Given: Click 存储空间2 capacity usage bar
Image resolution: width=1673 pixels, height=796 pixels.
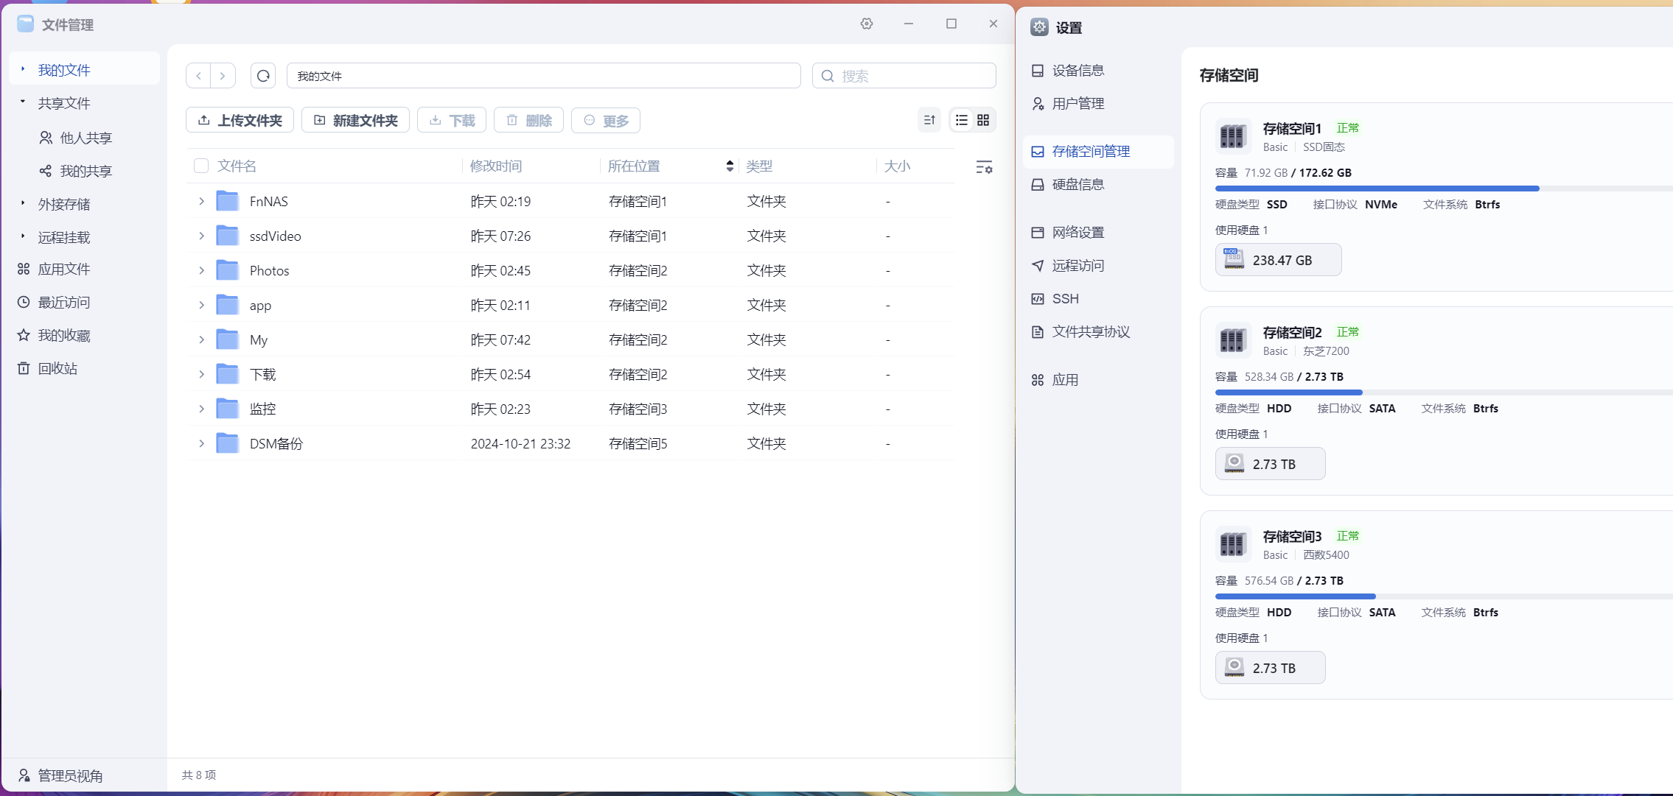Looking at the screenshot, I should pyautogui.click(x=1444, y=392).
